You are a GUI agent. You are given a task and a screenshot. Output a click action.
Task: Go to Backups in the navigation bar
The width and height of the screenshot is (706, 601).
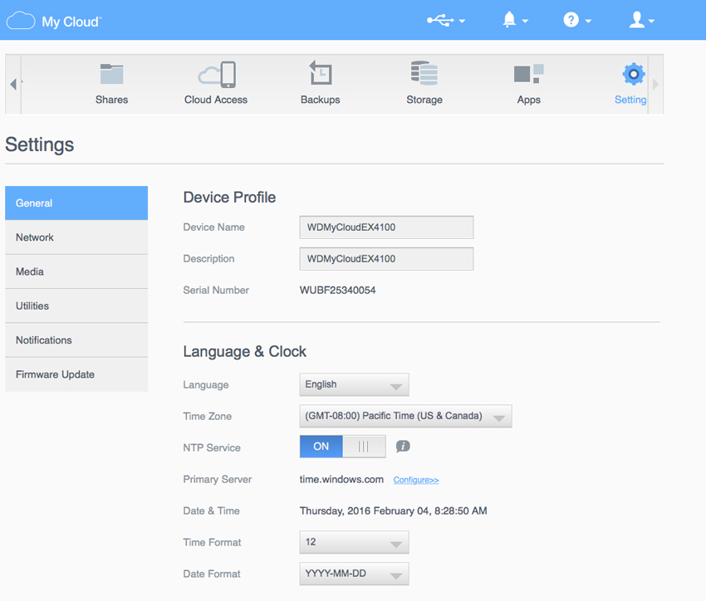[x=320, y=83]
